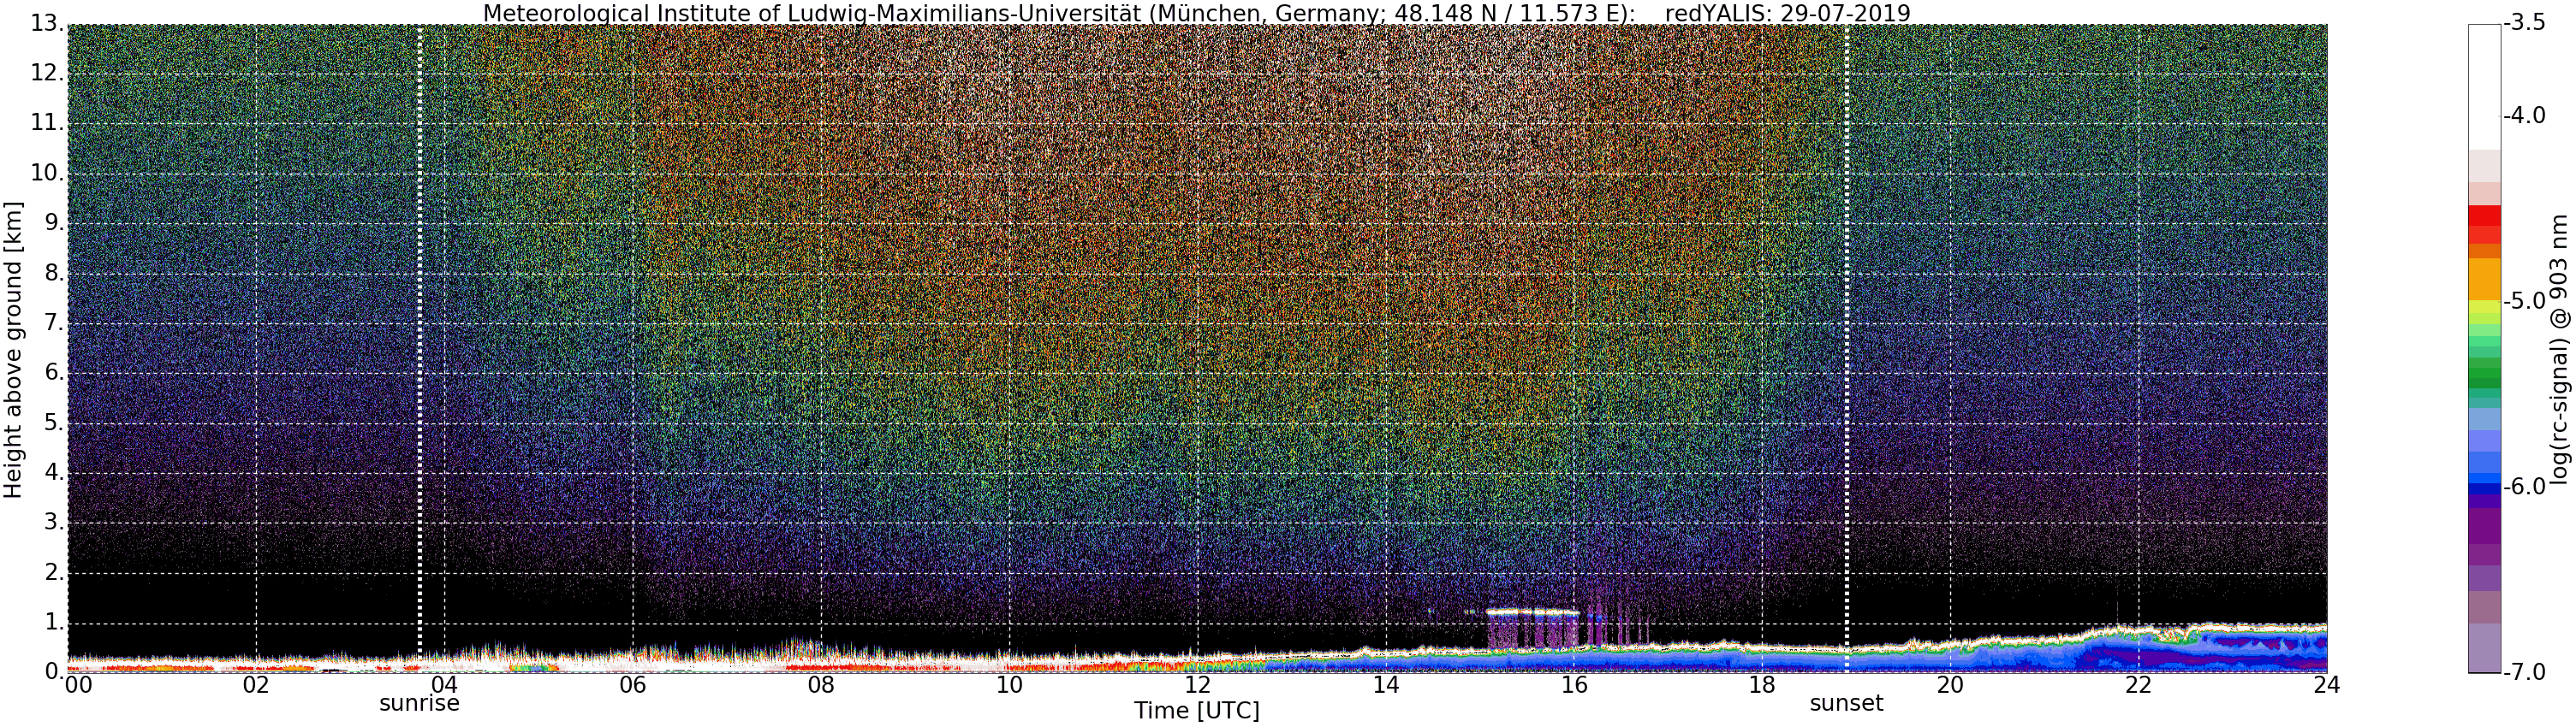
Task: Click the '12.' tick on the height axis
Action: pyautogui.click(x=47, y=74)
